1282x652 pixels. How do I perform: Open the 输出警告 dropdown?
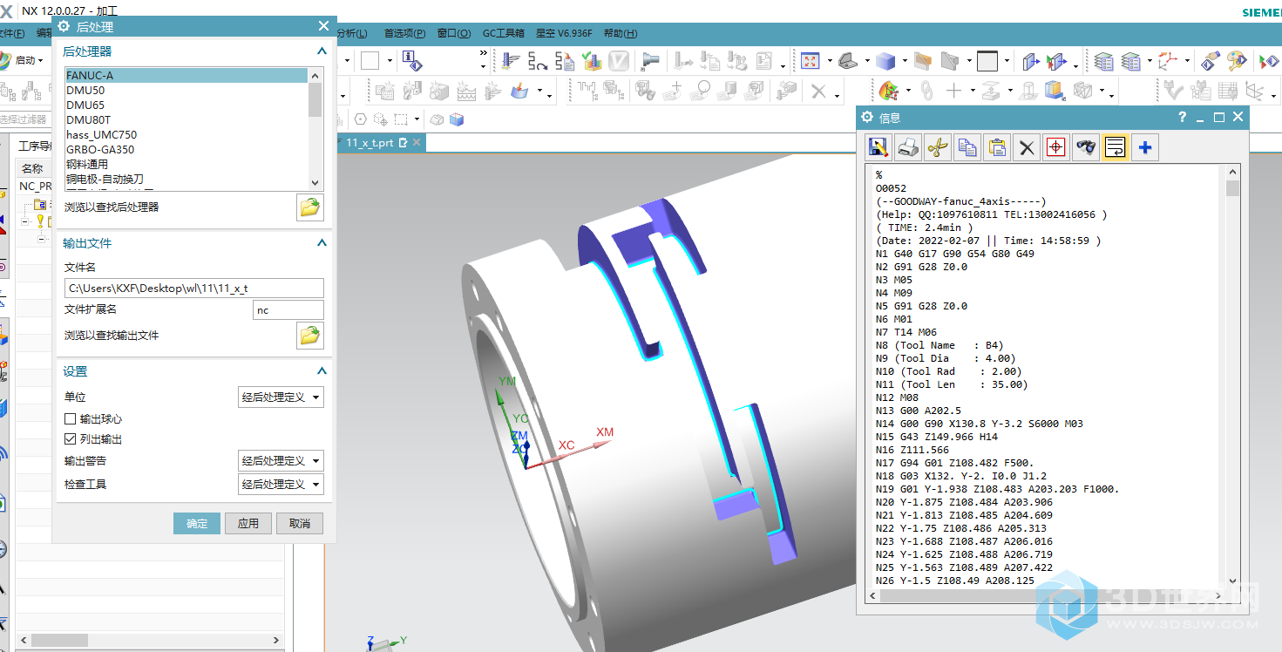[x=281, y=461]
